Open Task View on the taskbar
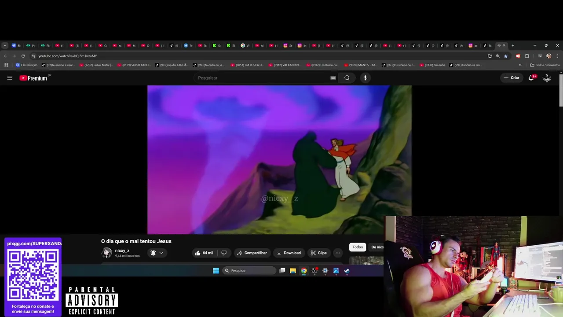 [x=282, y=271]
